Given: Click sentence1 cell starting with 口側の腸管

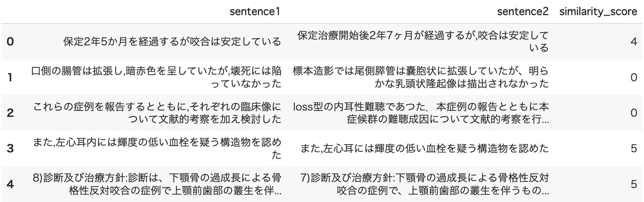Looking at the screenshot, I should tap(156, 77).
